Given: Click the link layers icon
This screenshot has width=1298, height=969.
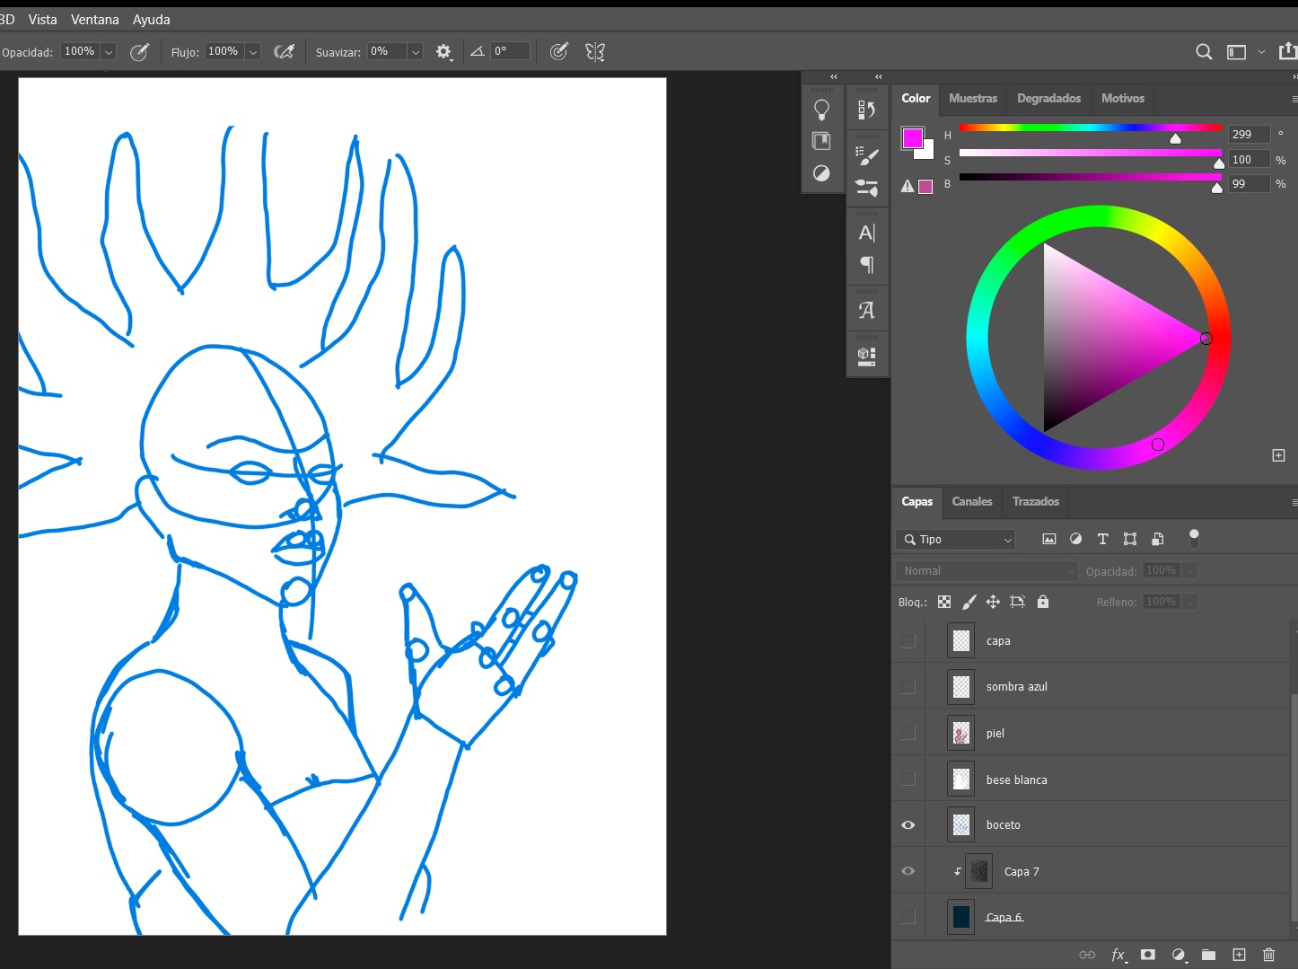Looking at the screenshot, I should click(x=1087, y=955).
